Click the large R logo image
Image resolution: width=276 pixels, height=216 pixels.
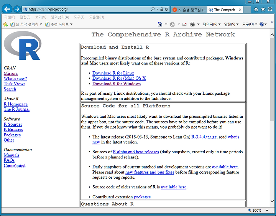pos(23,45)
